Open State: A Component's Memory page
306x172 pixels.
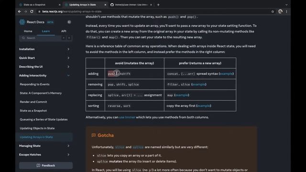pyautogui.click(x=41, y=93)
